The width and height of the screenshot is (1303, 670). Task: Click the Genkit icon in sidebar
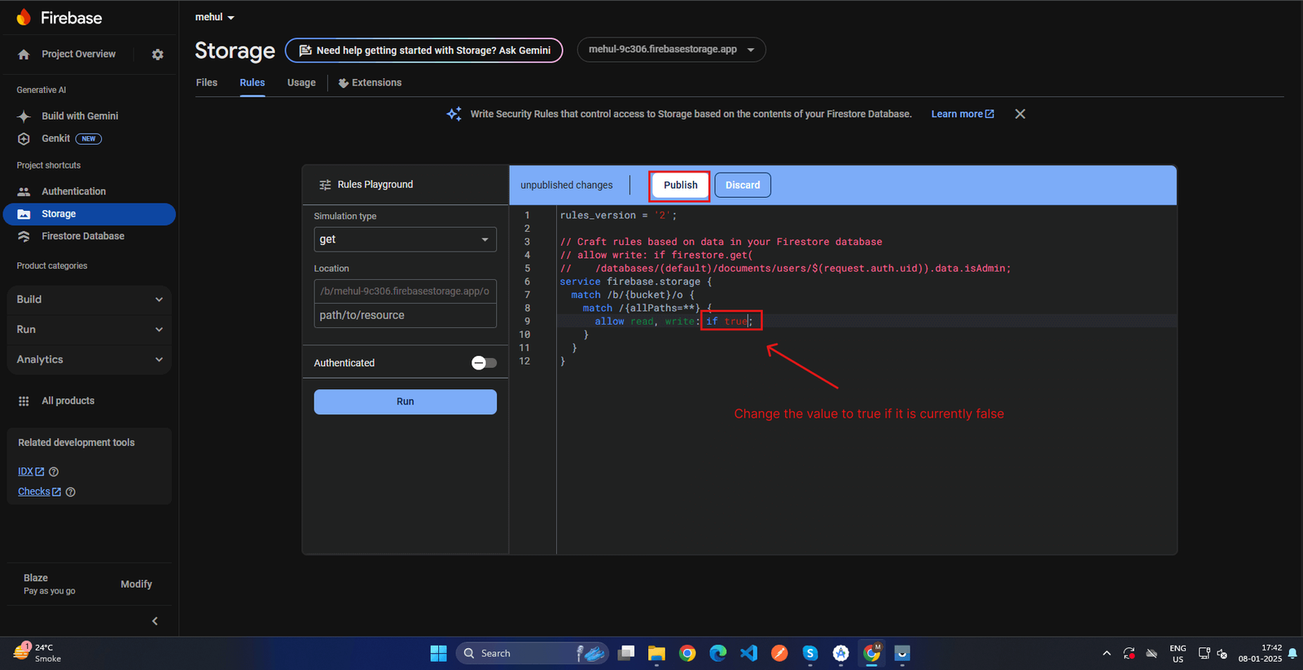click(24, 139)
